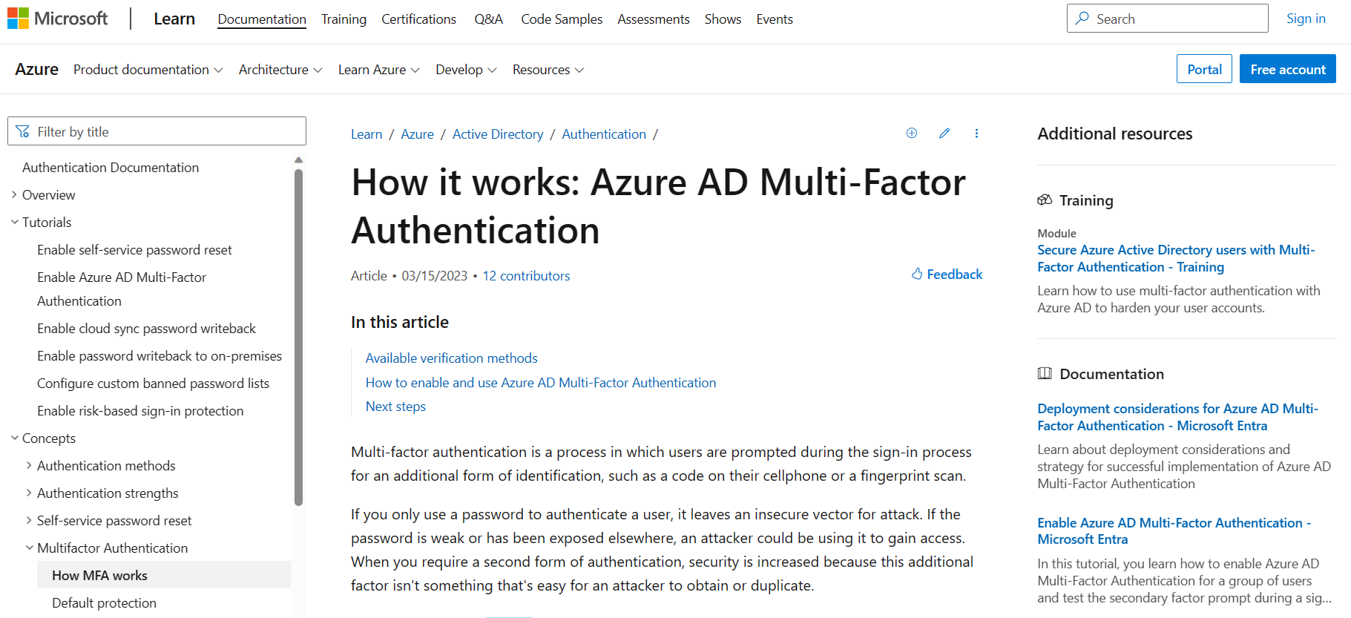
Task: Collapse Multifactor Authentication node
Action: click(29, 548)
